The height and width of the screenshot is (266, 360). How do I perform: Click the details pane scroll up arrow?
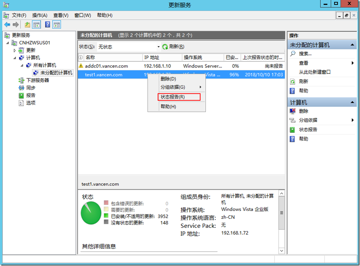pos(282,194)
